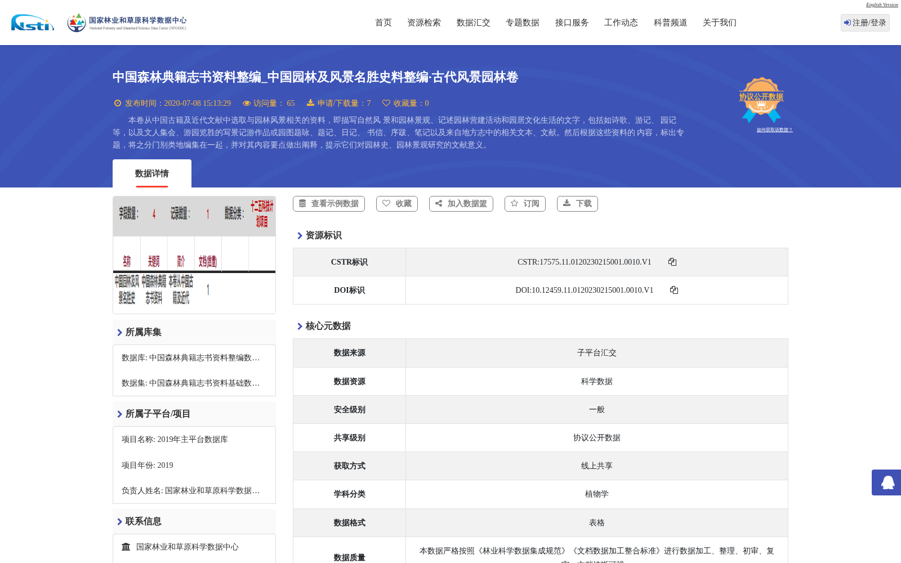Click the chevron icon beside 所属子平台/项目
This screenshot has width=901, height=563.
coord(119,414)
